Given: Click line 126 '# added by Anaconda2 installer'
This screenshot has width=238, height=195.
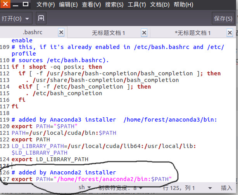Looking at the screenshot, I should coord(64,172).
